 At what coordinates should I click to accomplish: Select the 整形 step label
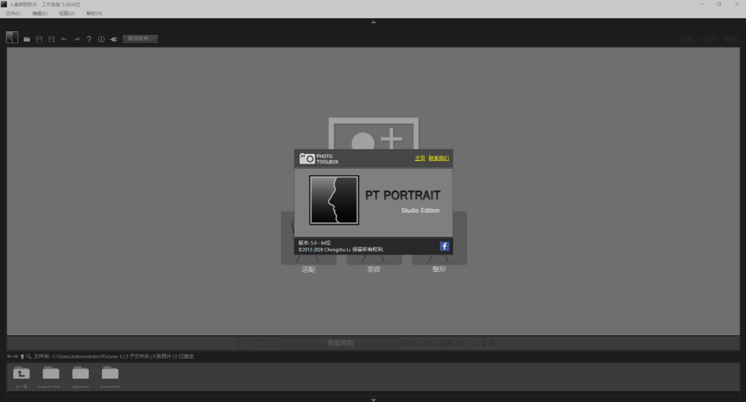pyautogui.click(x=439, y=269)
